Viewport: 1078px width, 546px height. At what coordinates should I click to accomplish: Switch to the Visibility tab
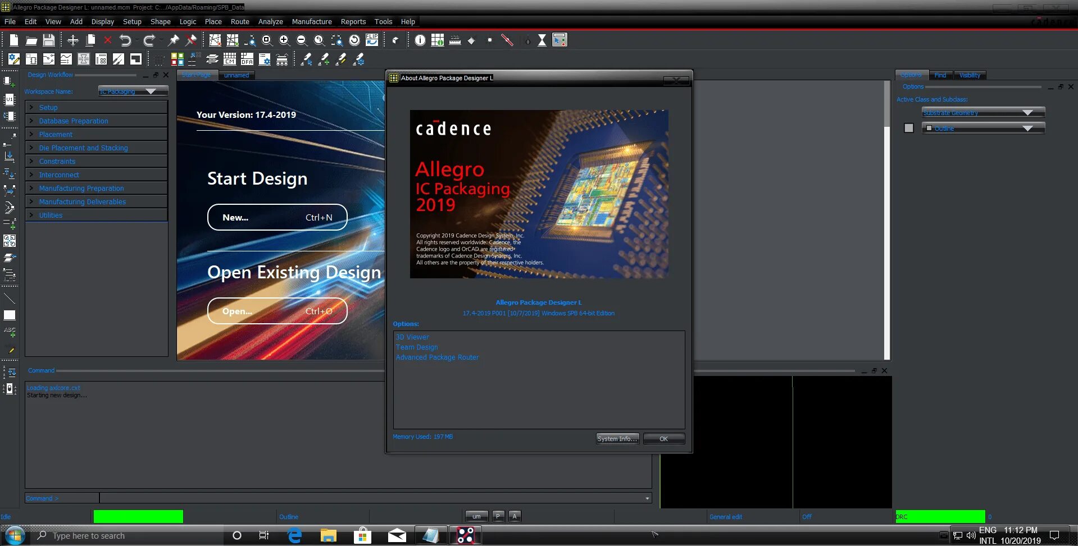[970, 75]
